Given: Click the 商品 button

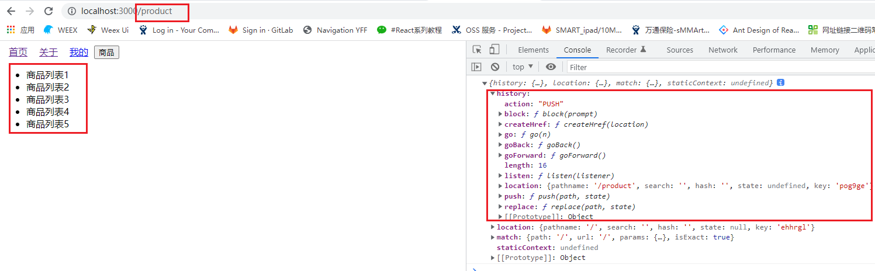Looking at the screenshot, I should click(106, 53).
